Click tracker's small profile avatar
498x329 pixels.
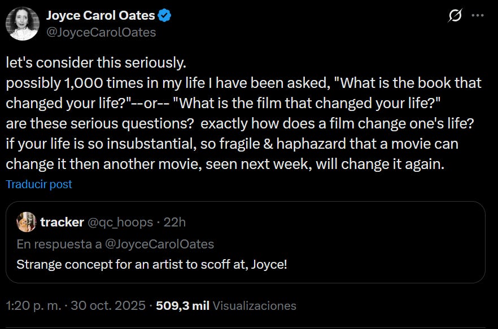(x=27, y=222)
